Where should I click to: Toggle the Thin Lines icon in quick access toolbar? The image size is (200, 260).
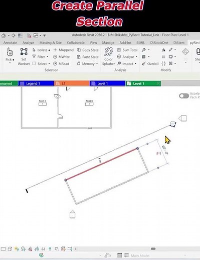tap(20, 35)
